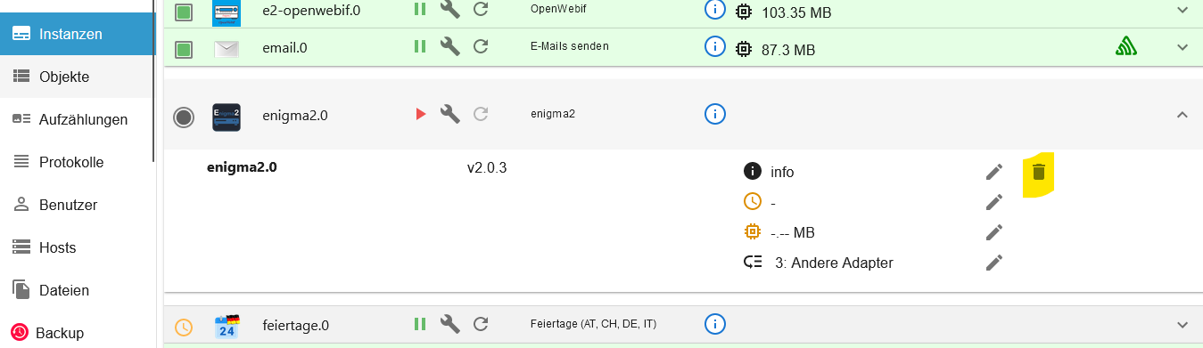Reload the email.0 instance

481,46
